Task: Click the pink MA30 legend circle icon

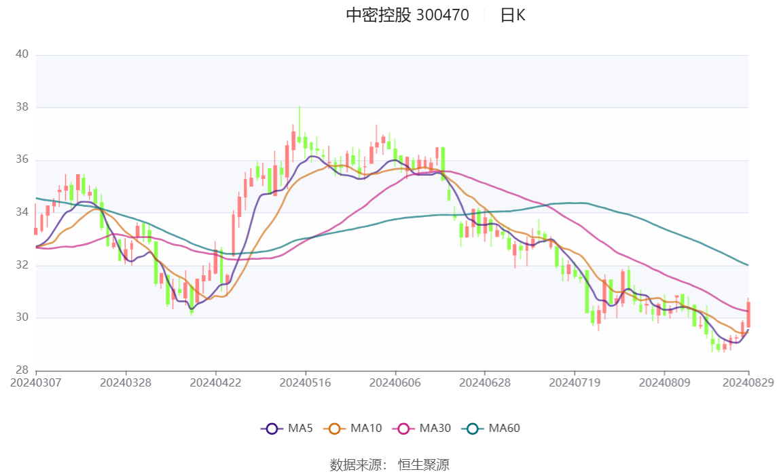Action: click(403, 429)
